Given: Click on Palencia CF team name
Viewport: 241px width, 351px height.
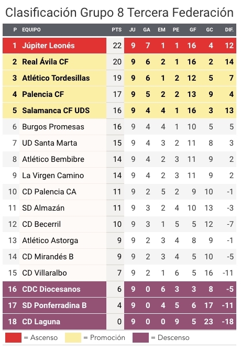Looking at the screenshot, I should point(43,94).
